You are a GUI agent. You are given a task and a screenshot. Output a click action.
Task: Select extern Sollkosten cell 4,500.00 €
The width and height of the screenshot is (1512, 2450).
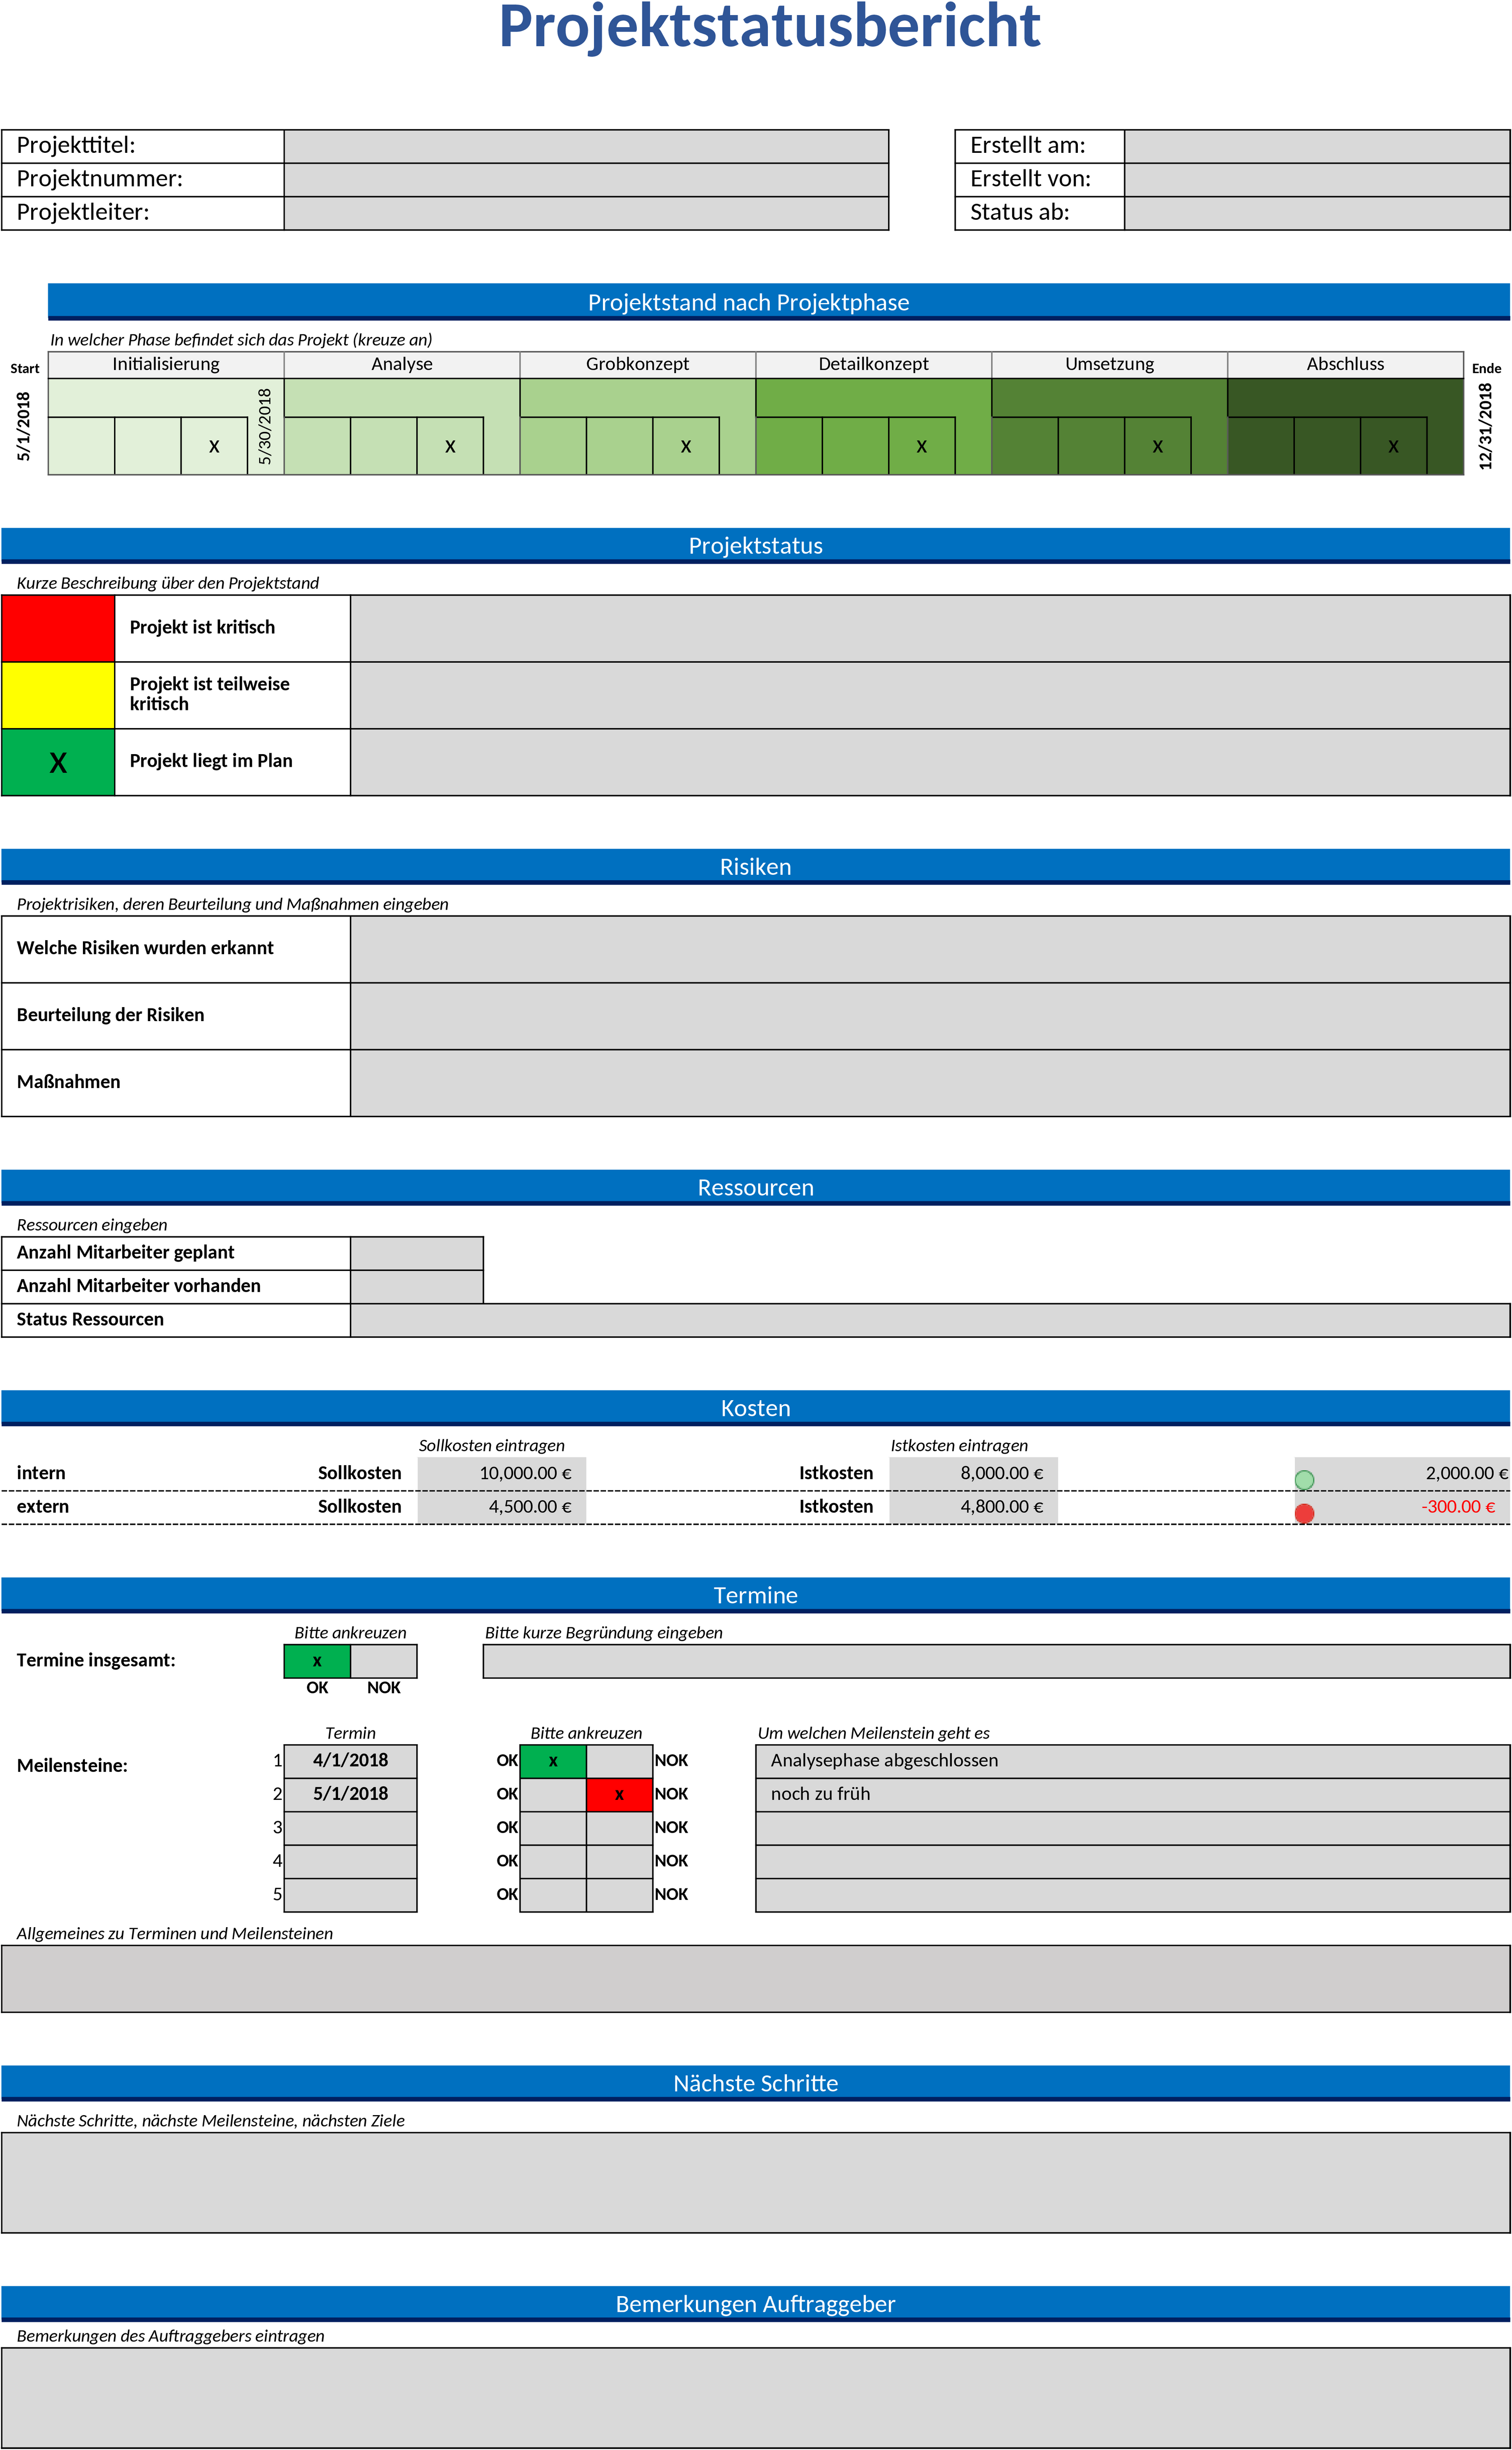pos(502,1508)
